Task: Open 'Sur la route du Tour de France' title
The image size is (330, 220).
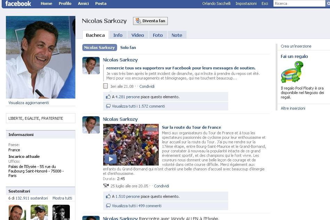Action: click(191, 127)
